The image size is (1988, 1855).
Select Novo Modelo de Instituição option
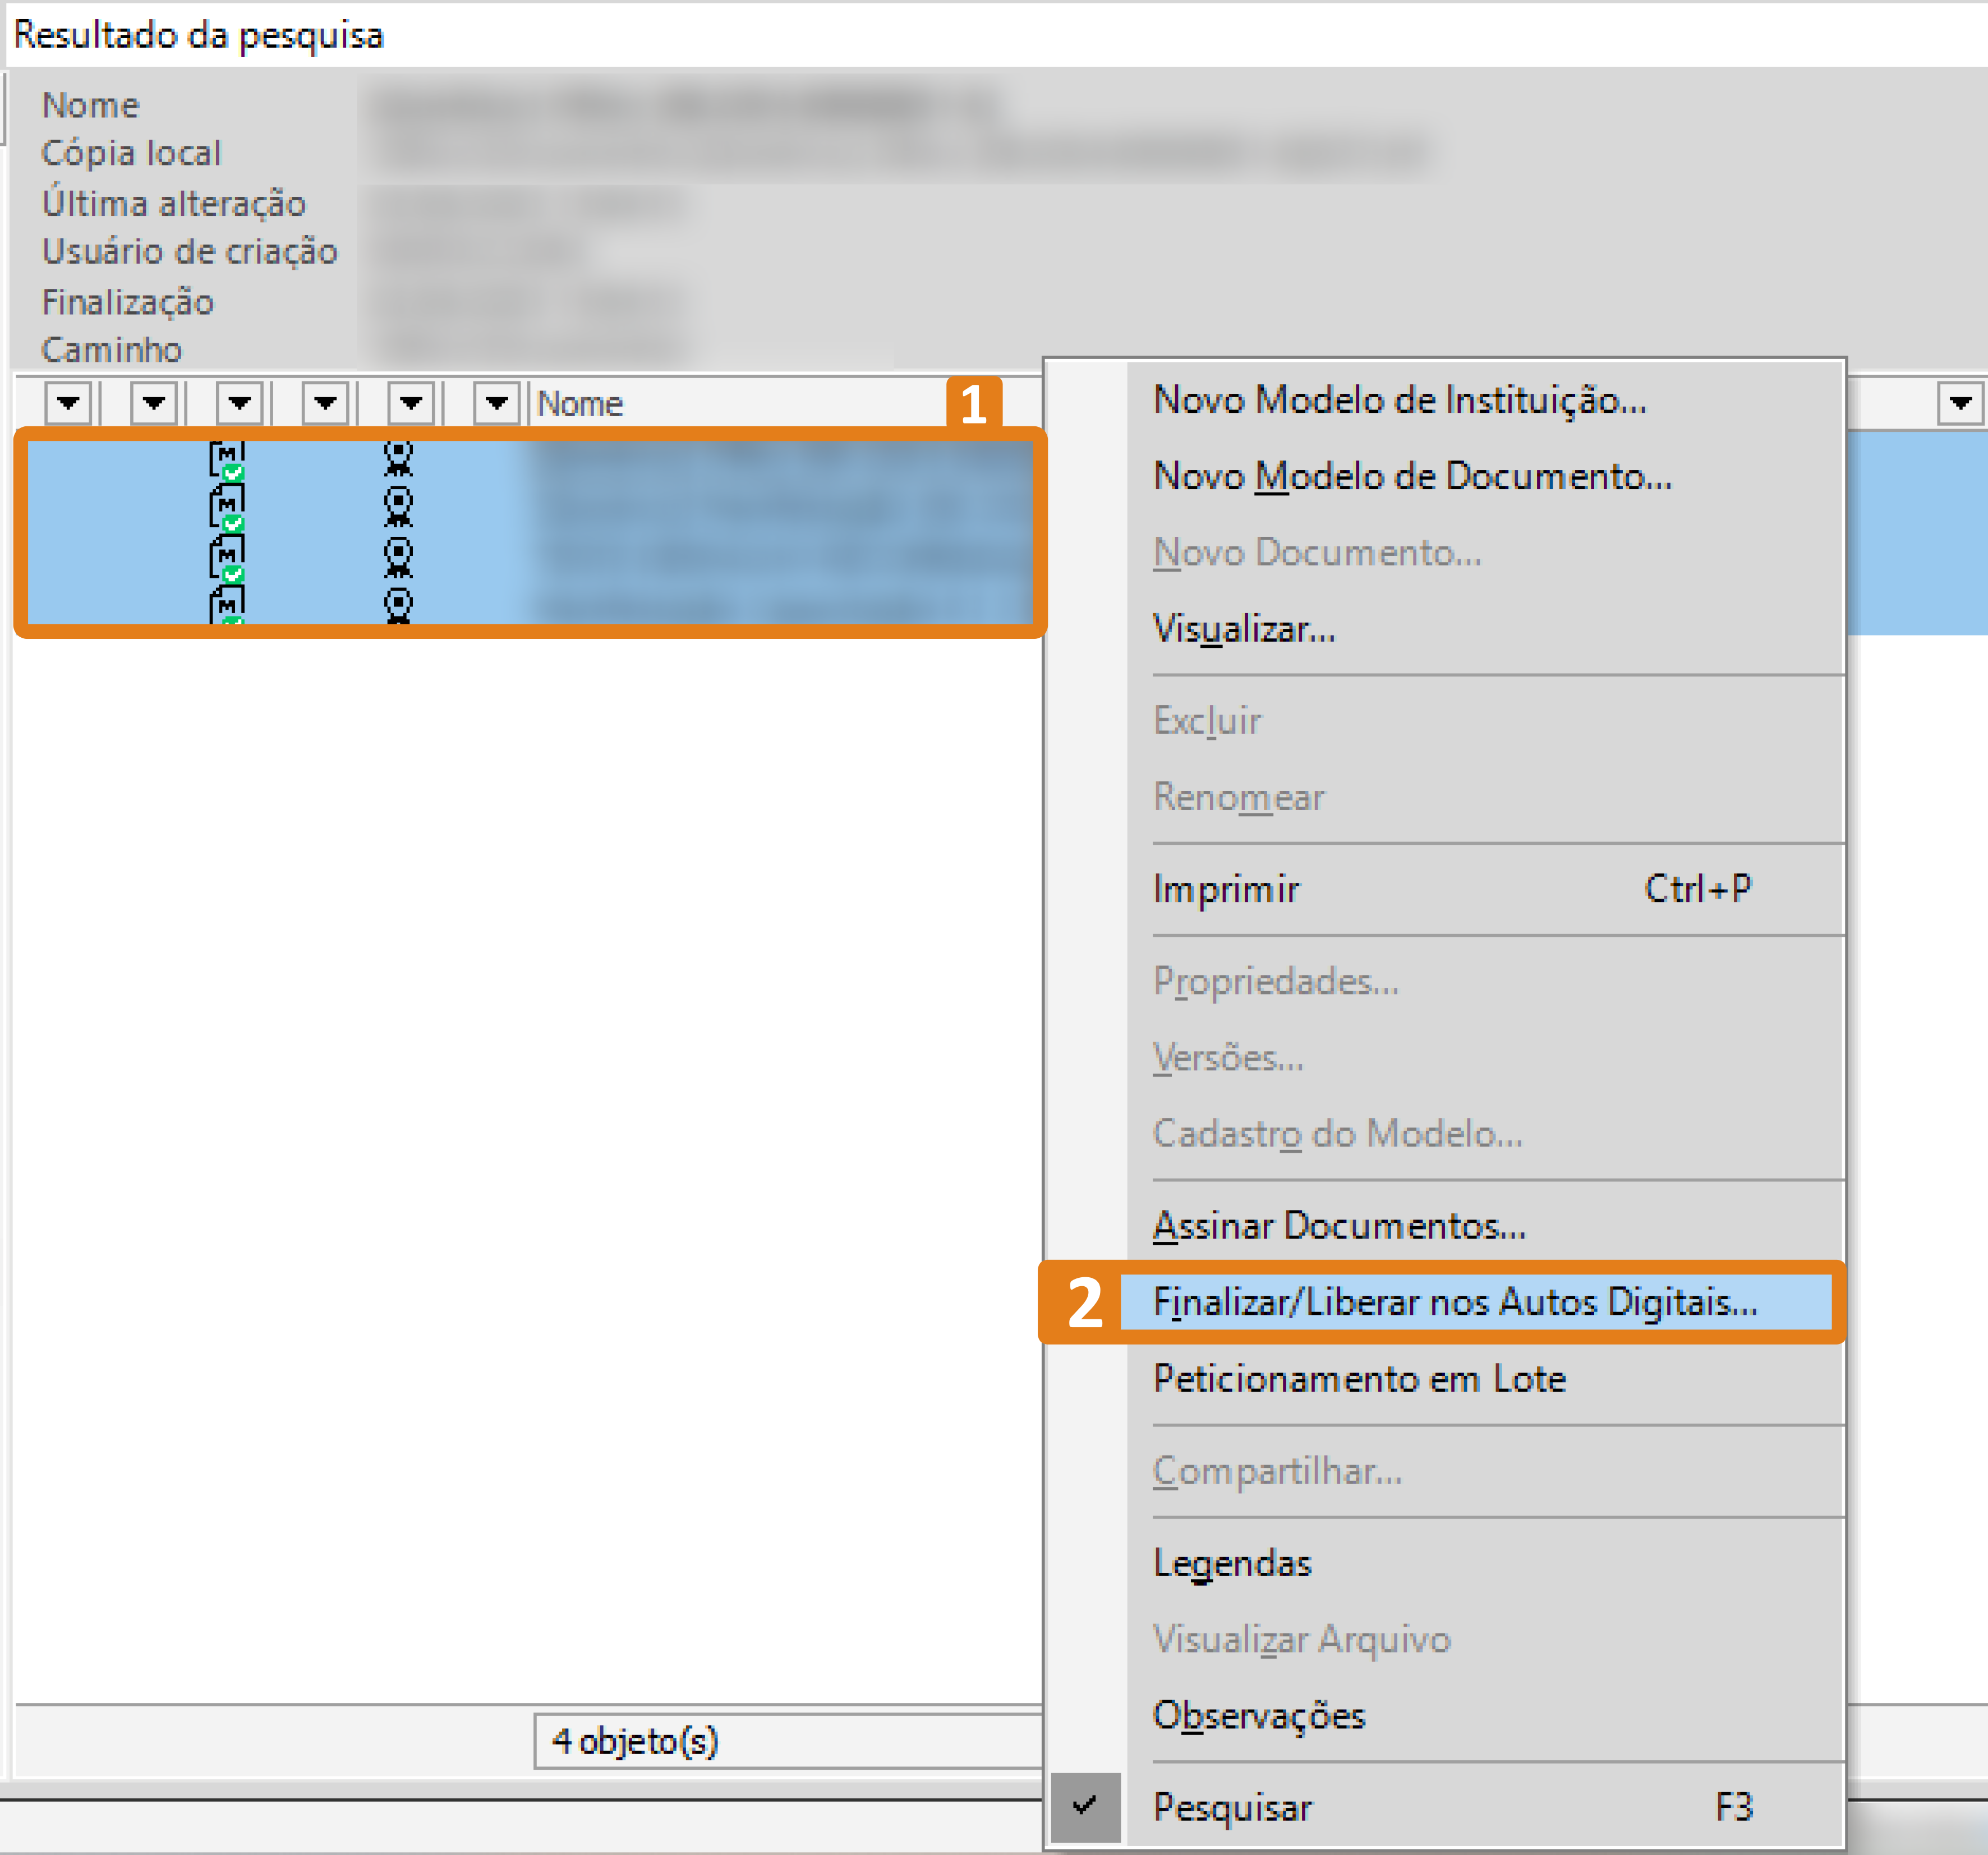[x=1399, y=400]
